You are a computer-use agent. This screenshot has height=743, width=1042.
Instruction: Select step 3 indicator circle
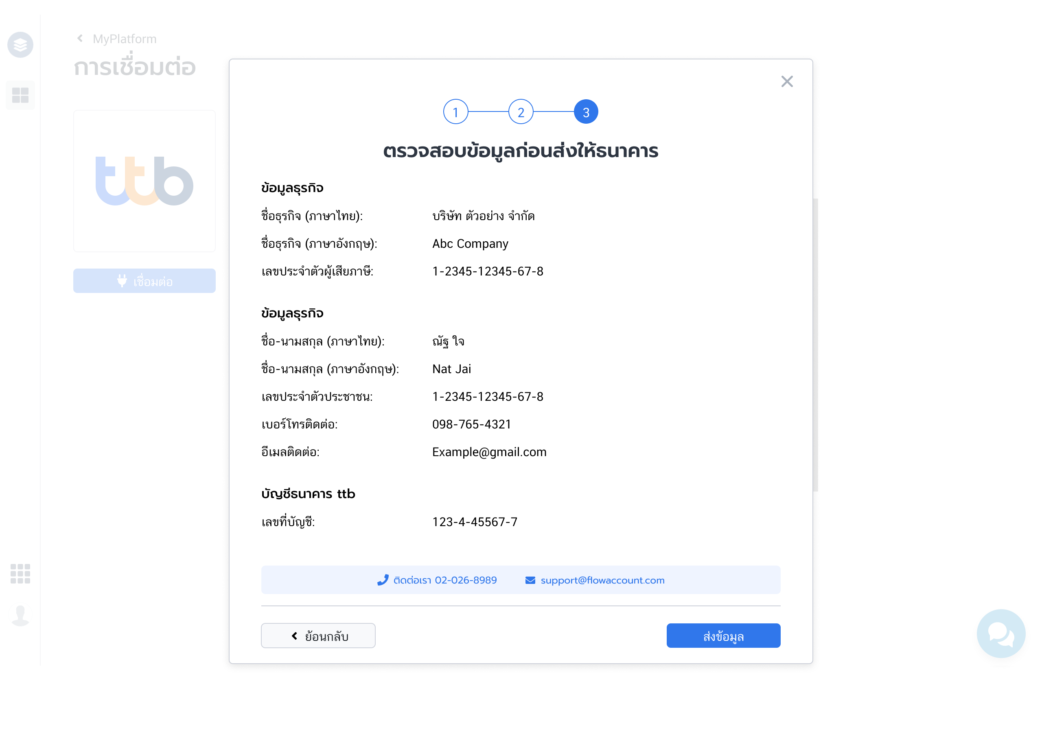coord(586,111)
